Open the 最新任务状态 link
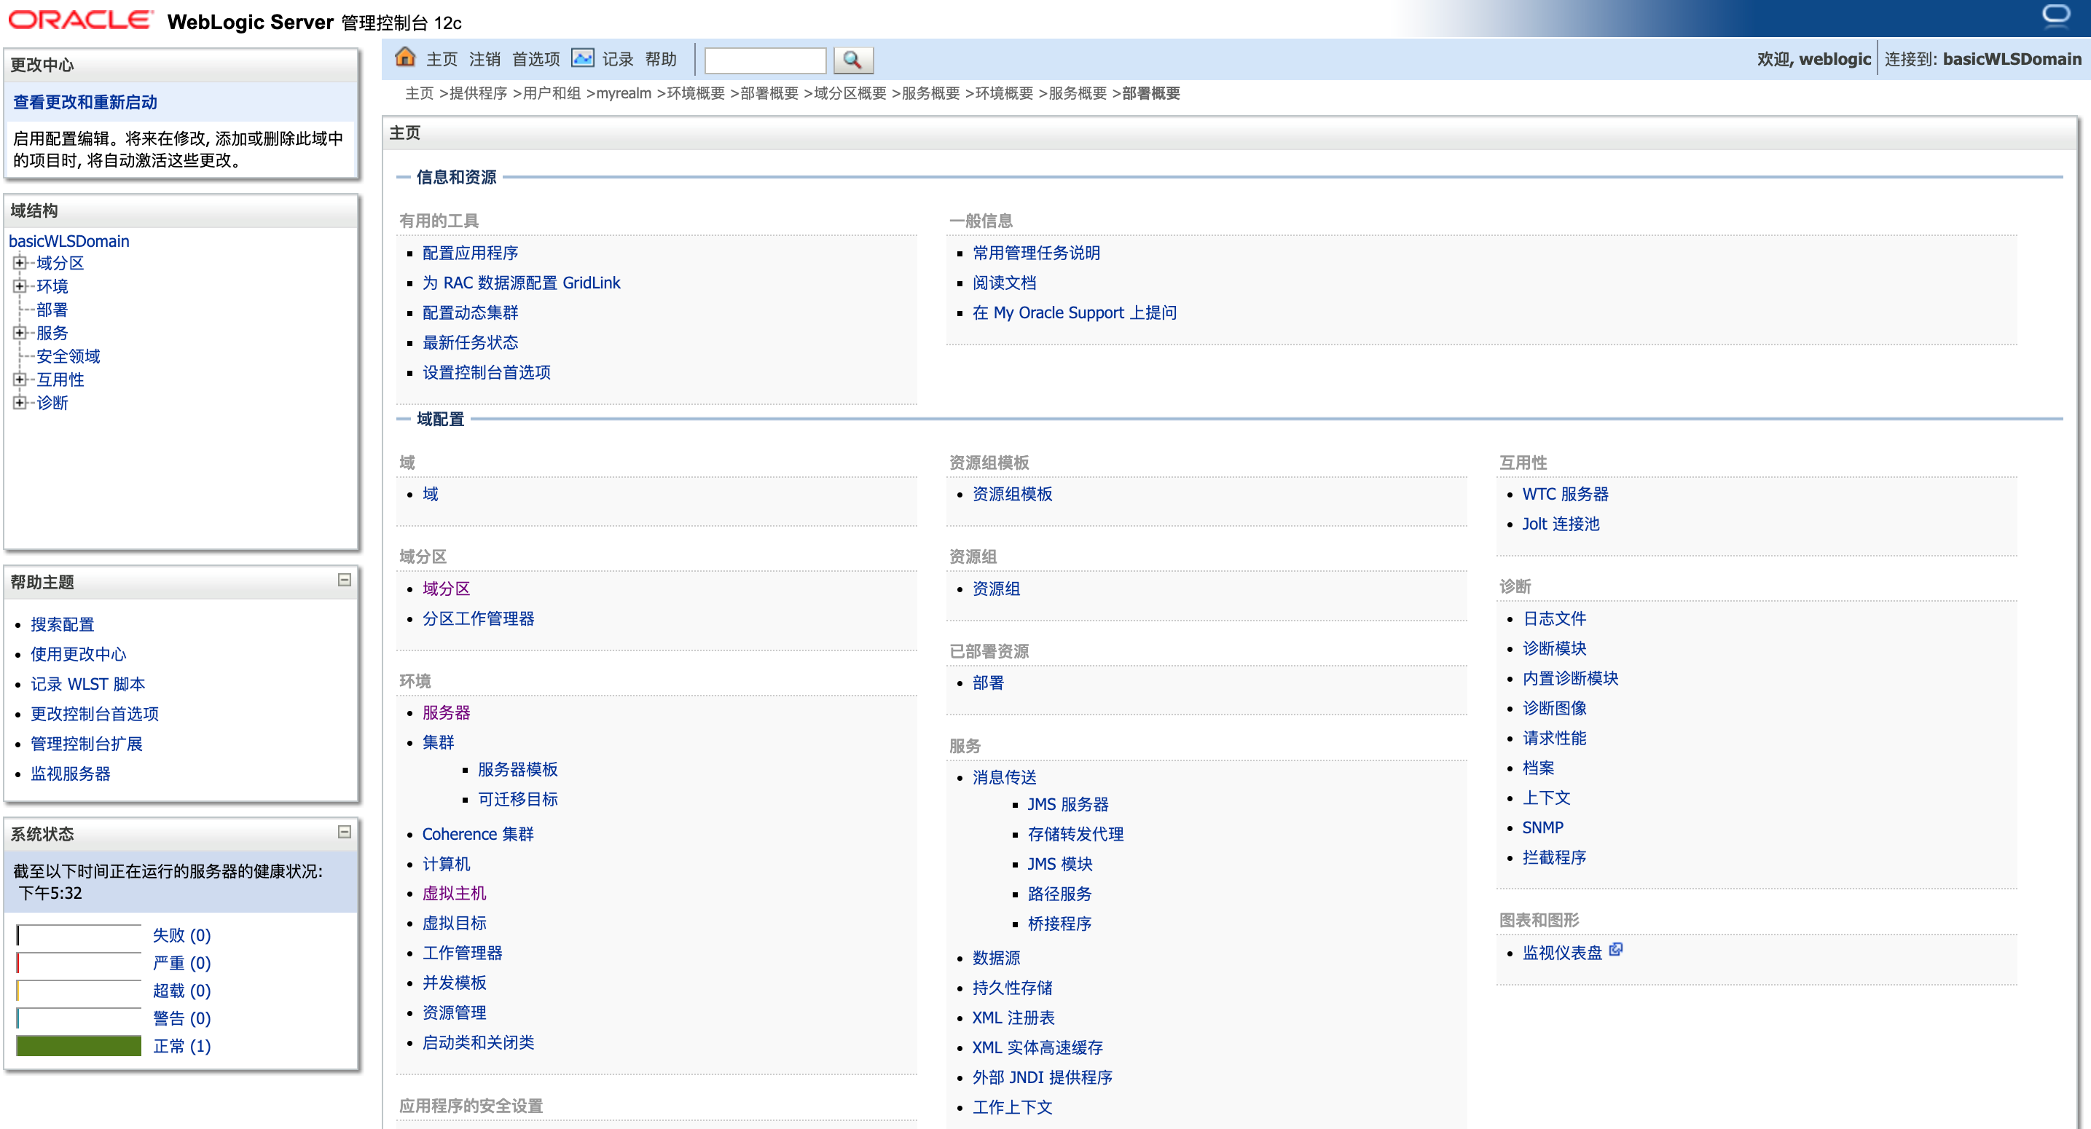2091x1129 pixels. [470, 342]
